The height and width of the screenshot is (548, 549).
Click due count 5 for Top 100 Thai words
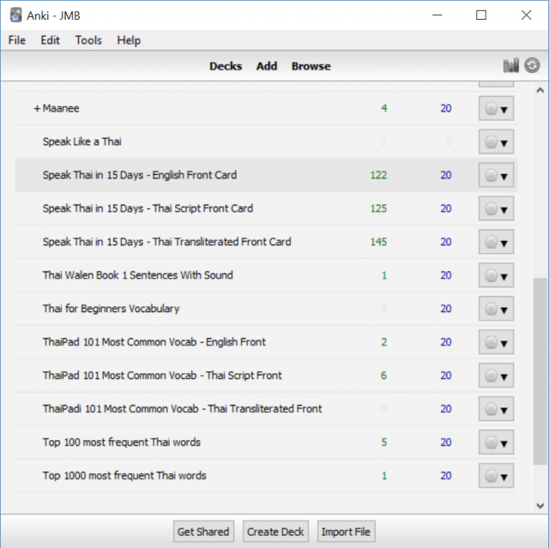(383, 443)
